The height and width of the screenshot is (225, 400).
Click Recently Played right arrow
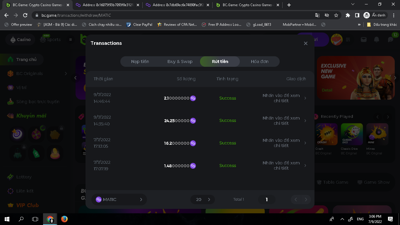[388, 117]
